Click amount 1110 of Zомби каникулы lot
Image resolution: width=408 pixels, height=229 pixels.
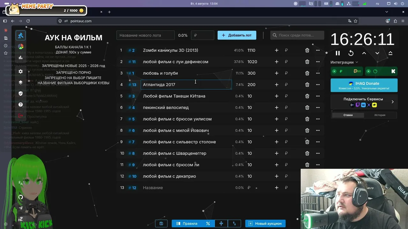tap(251, 50)
